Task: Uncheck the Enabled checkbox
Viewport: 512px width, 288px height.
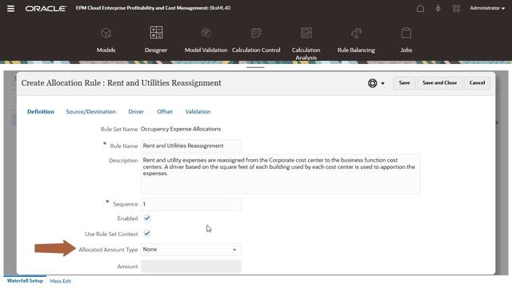Action: point(147,218)
